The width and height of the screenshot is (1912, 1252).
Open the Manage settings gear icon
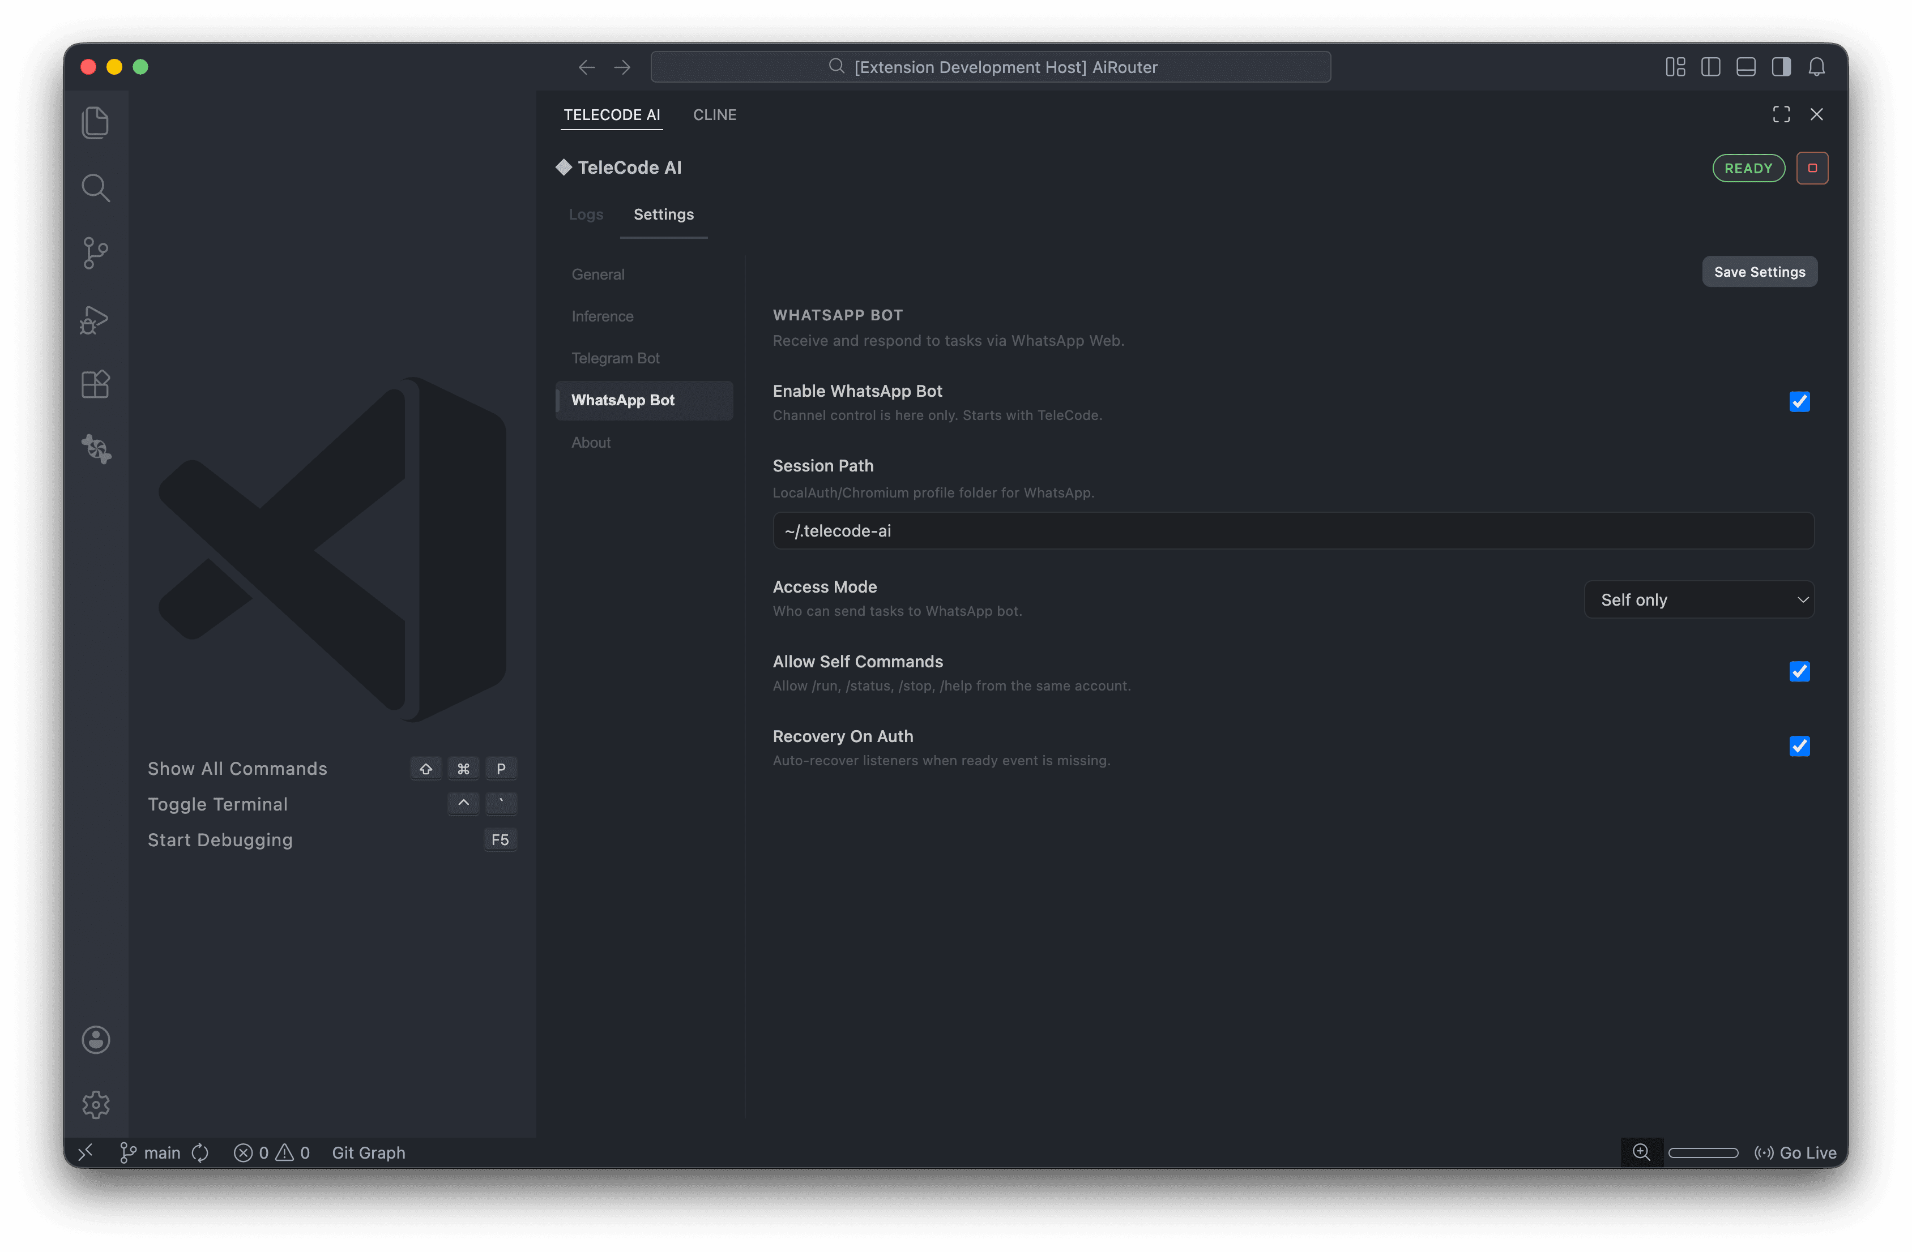pyautogui.click(x=96, y=1104)
